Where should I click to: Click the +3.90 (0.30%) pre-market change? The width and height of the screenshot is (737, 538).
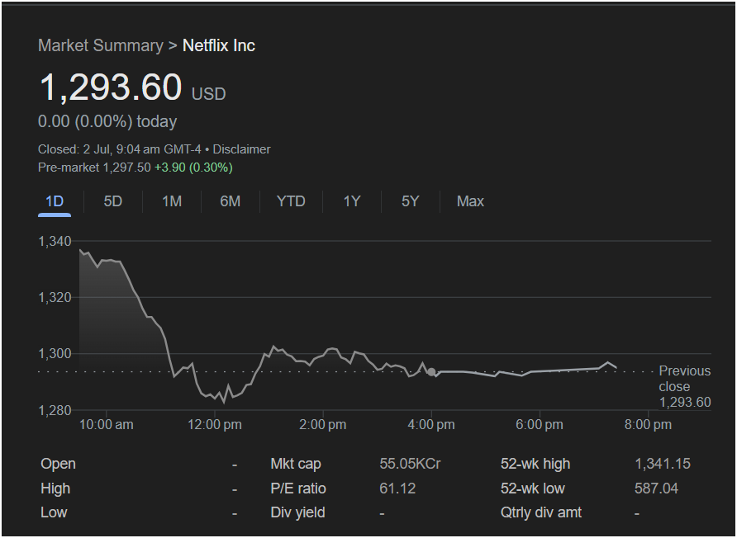193,168
